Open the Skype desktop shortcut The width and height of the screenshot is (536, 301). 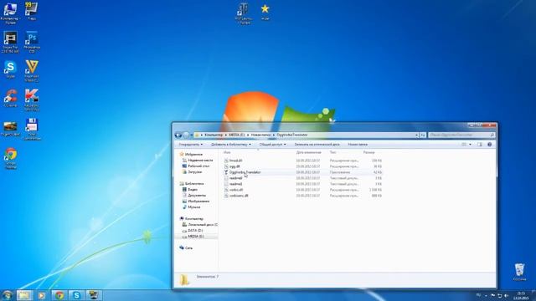[10, 69]
